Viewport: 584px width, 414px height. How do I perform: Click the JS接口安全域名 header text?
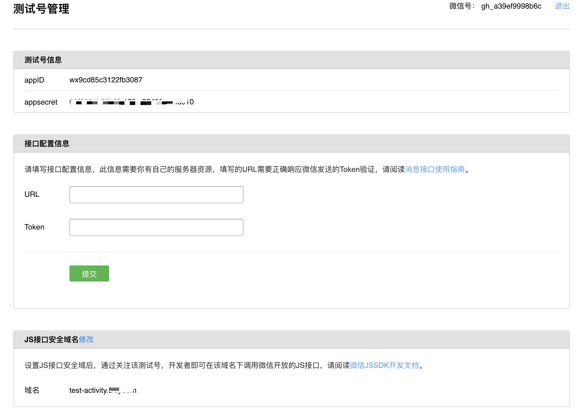click(51, 339)
